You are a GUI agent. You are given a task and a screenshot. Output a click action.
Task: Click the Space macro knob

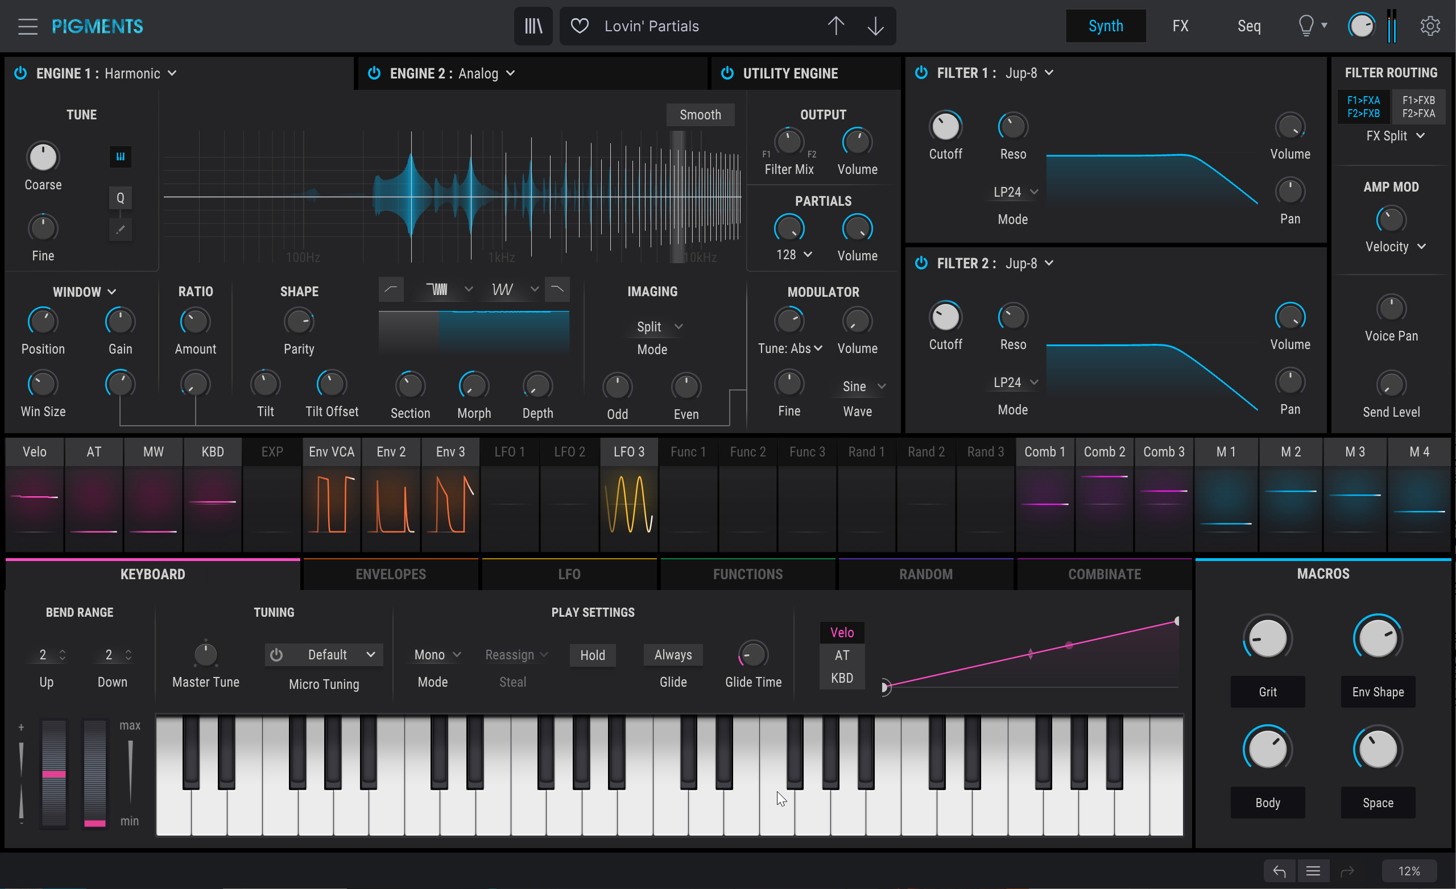(x=1378, y=749)
